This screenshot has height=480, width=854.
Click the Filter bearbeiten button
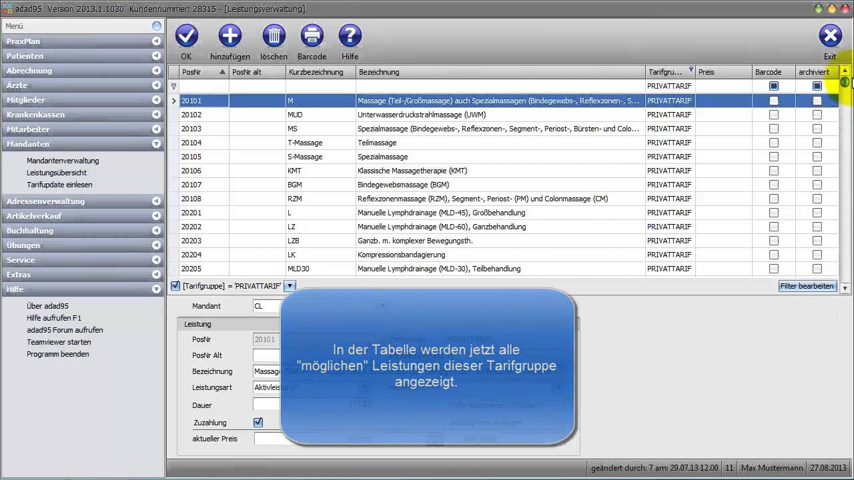[x=807, y=286]
